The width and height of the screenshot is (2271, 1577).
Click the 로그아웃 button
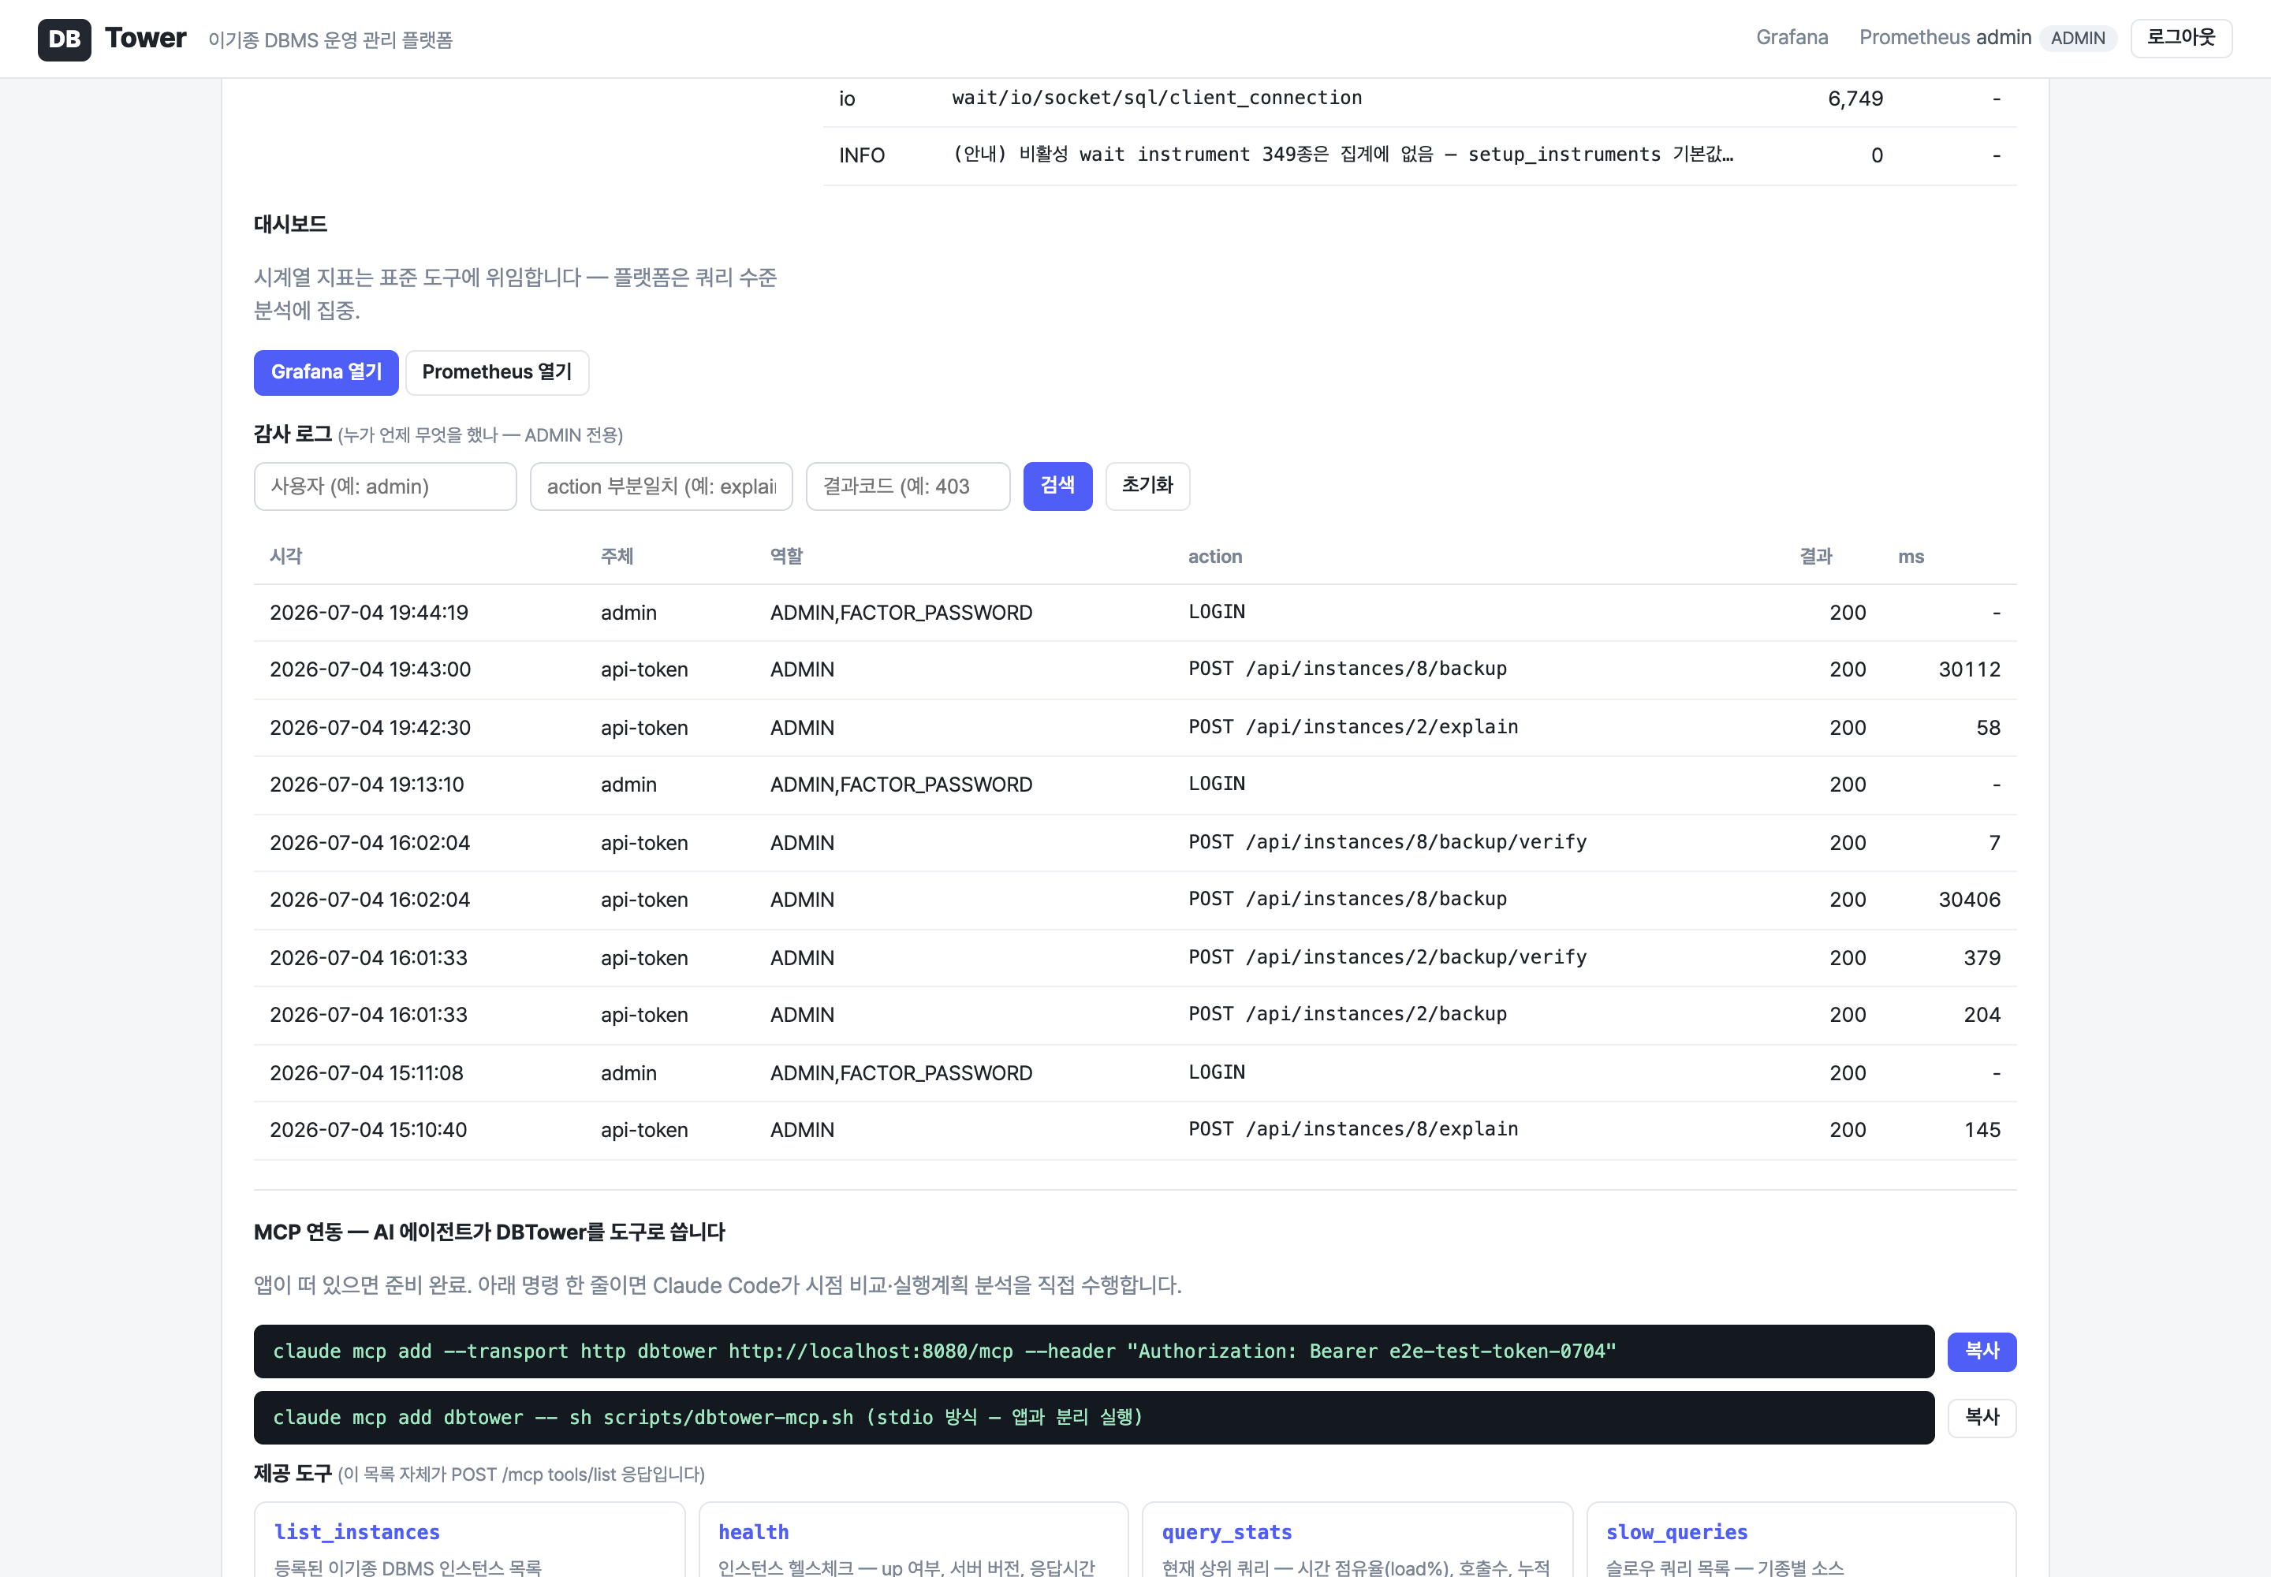pos(2180,38)
